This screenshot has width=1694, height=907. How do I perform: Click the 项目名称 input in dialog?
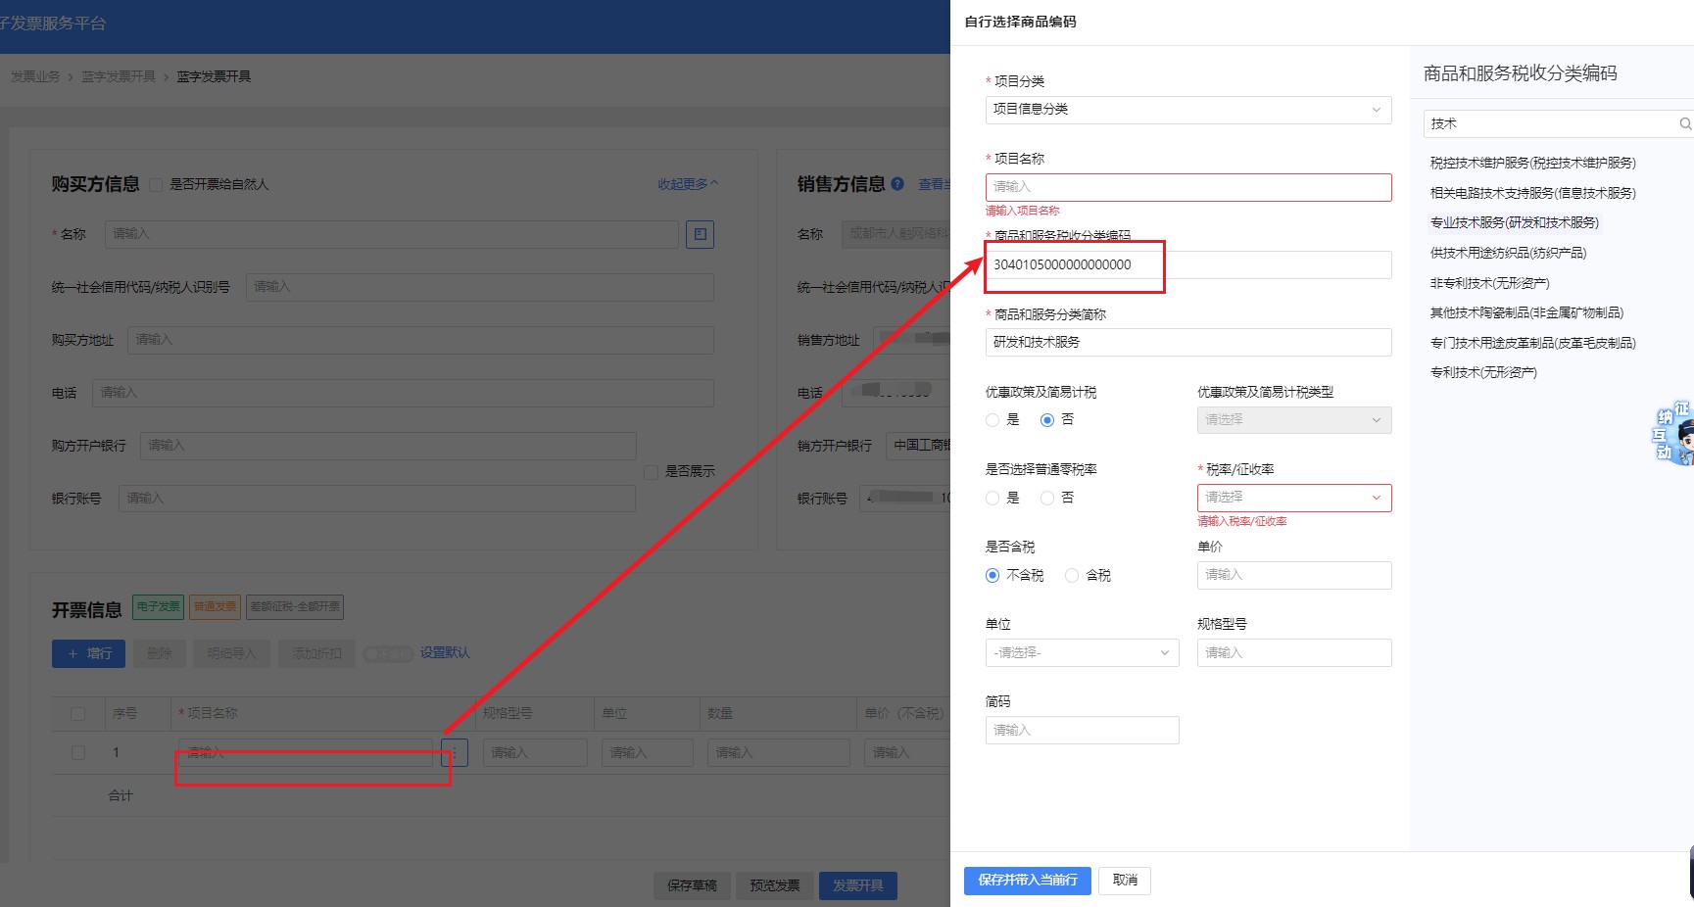coord(1188,187)
